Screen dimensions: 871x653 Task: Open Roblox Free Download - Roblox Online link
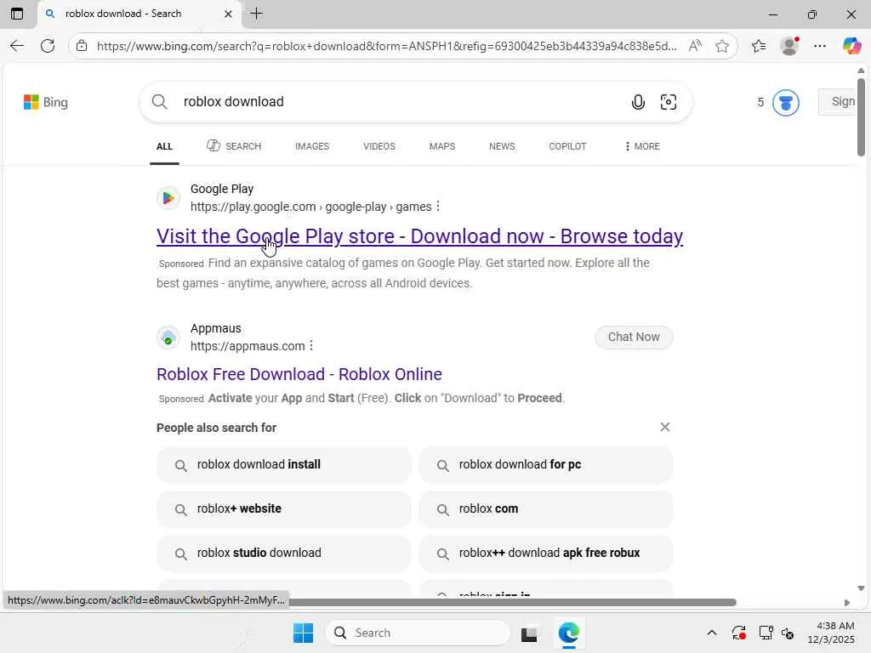pos(299,374)
